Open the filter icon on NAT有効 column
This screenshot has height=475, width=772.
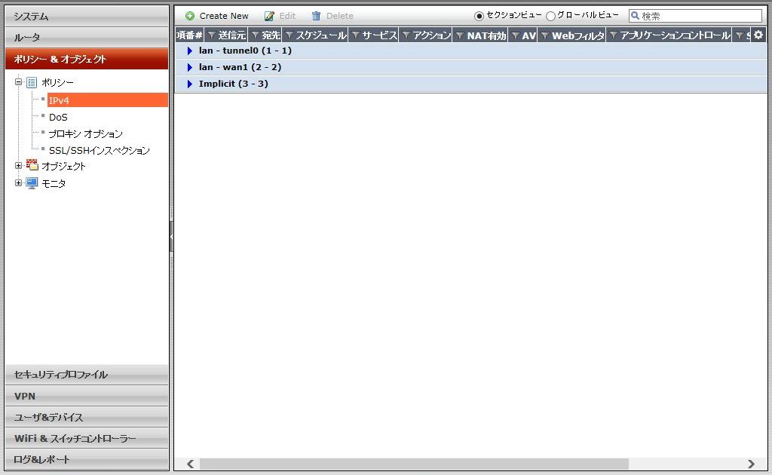(x=460, y=35)
